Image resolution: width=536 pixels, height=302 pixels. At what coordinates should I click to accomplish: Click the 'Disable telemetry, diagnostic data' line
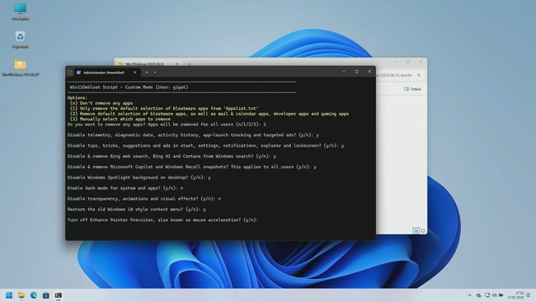tap(193, 135)
